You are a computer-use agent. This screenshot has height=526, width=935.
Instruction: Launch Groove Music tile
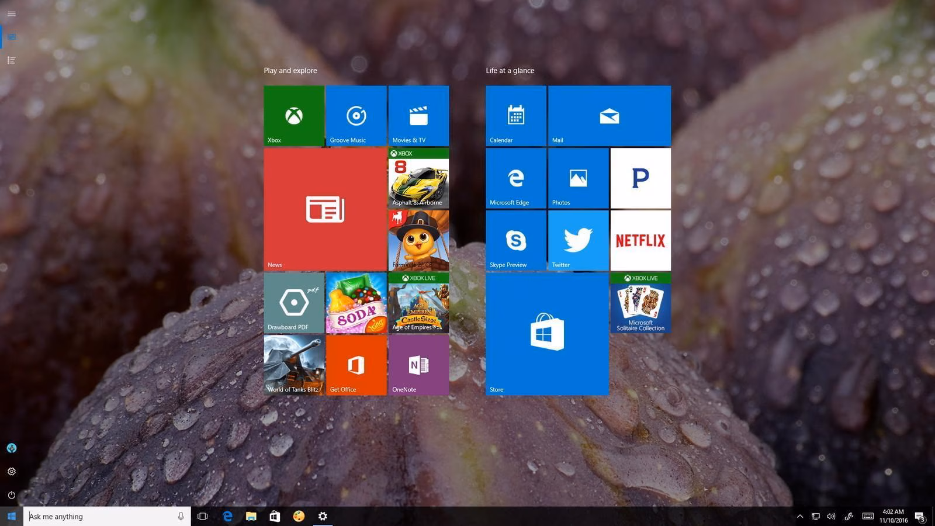pyautogui.click(x=356, y=116)
